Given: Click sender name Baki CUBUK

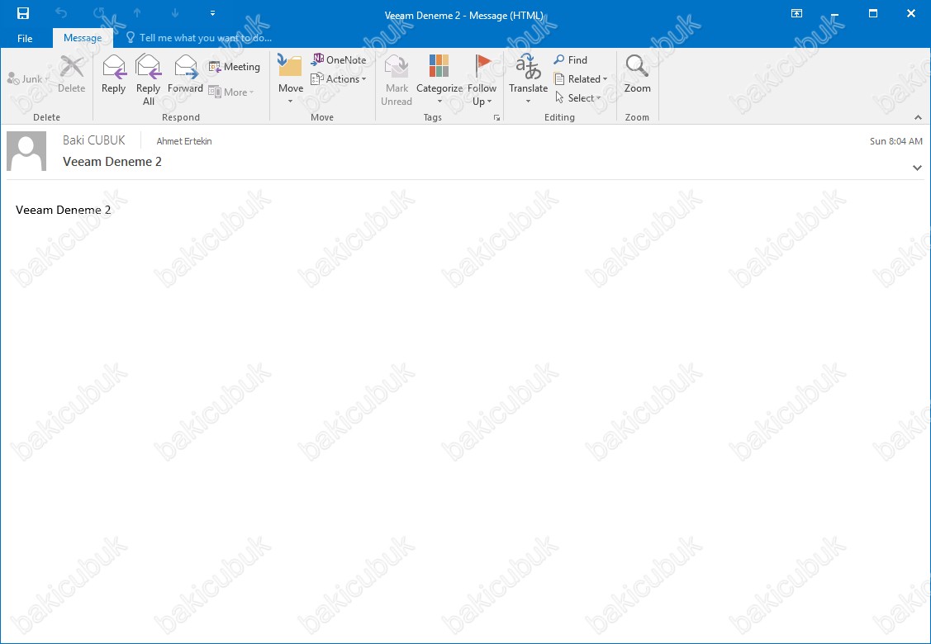Looking at the screenshot, I should (x=94, y=140).
